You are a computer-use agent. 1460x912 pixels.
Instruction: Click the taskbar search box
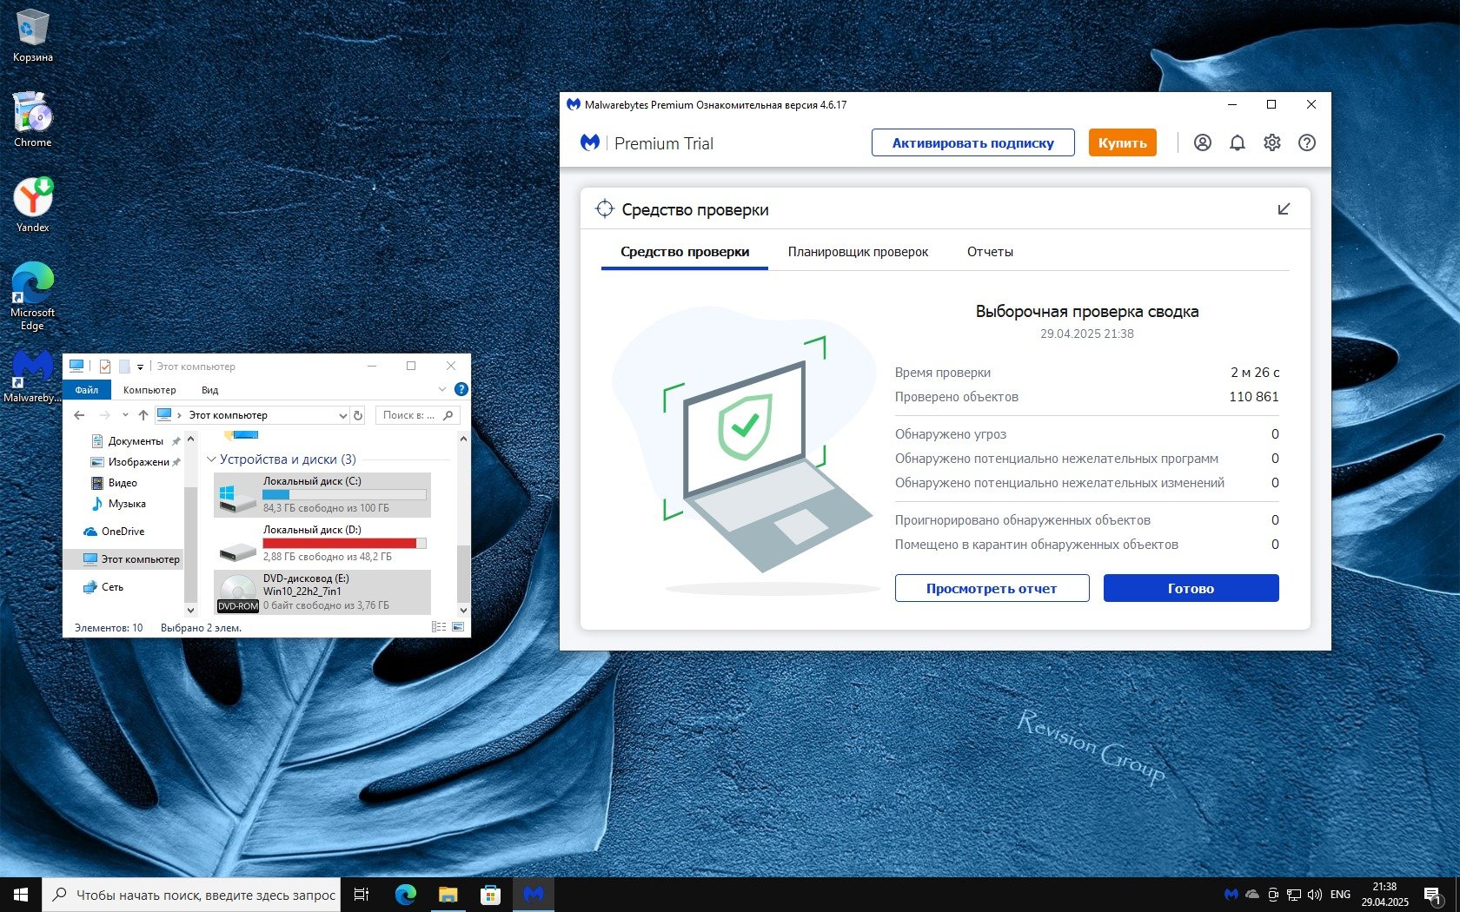pos(189,895)
